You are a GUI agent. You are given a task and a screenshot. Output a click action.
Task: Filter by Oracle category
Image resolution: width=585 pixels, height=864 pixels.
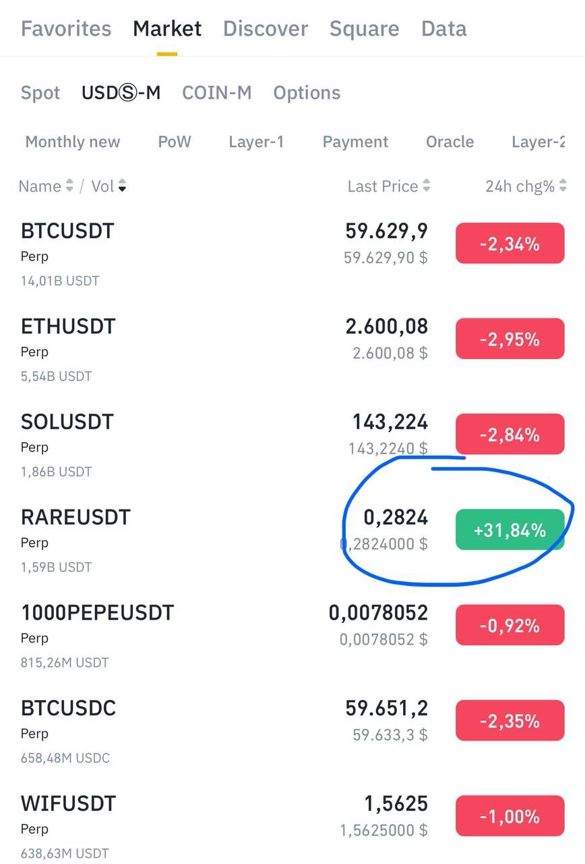(450, 142)
